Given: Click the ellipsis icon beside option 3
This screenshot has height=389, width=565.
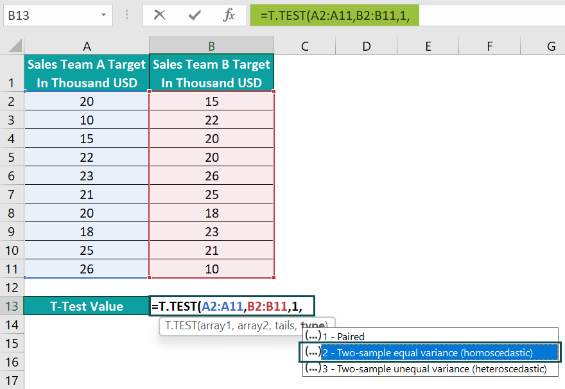Looking at the screenshot, I should (x=314, y=369).
